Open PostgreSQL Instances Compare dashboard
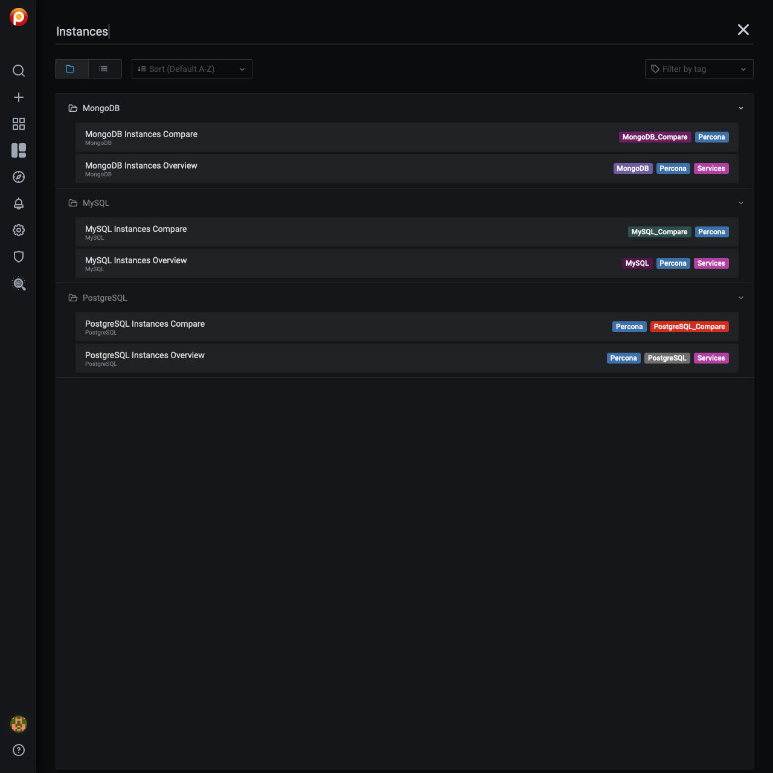Screen dimensions: 773x773 (145, 324)
